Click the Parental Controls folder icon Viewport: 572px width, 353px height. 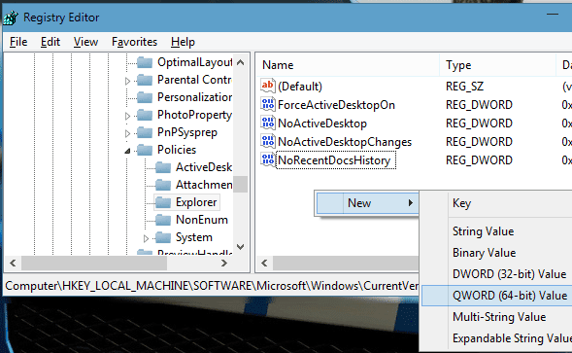pyautogui.click(x=145, y=80)
